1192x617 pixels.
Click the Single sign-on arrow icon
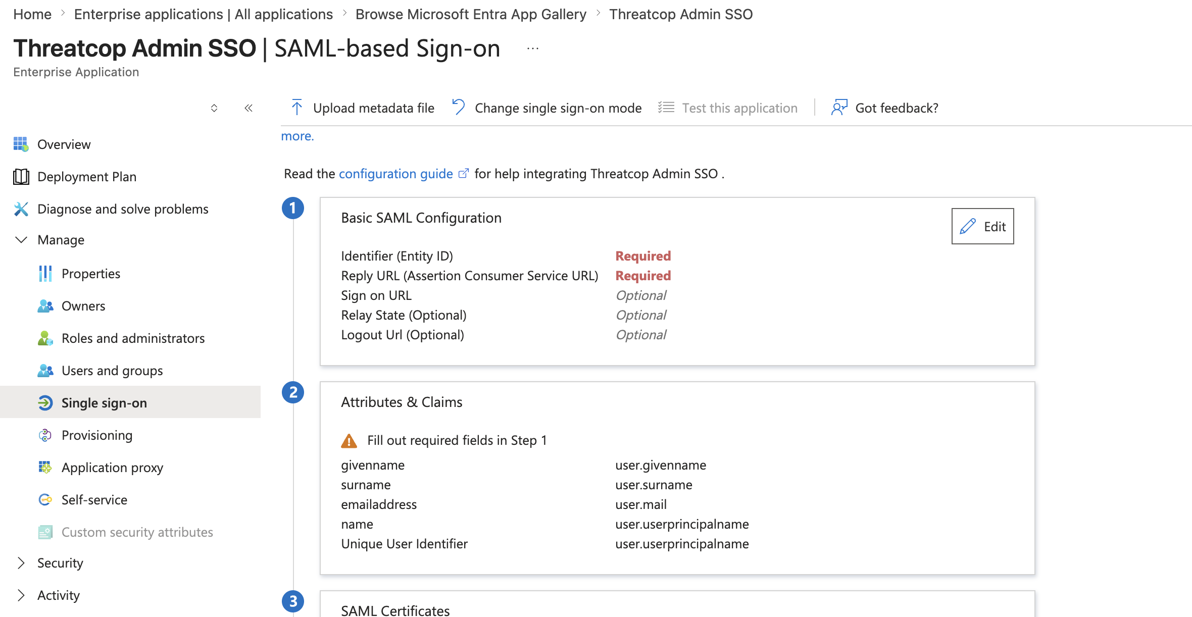pyautogui.click(x=45, y=403)
